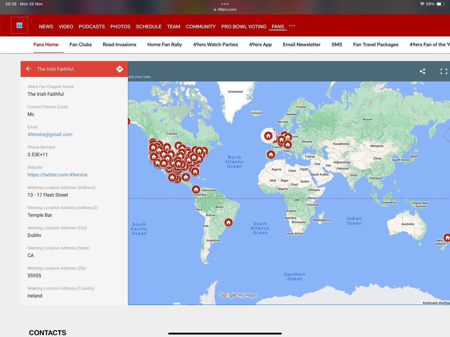
Task: Click the Keyboard shortcuts link on map
Action: click(436, 303)
